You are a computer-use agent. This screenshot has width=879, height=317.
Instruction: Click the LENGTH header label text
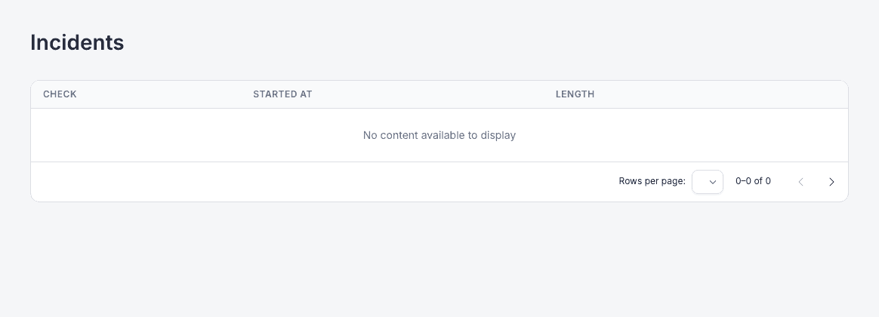pos(575,94)
